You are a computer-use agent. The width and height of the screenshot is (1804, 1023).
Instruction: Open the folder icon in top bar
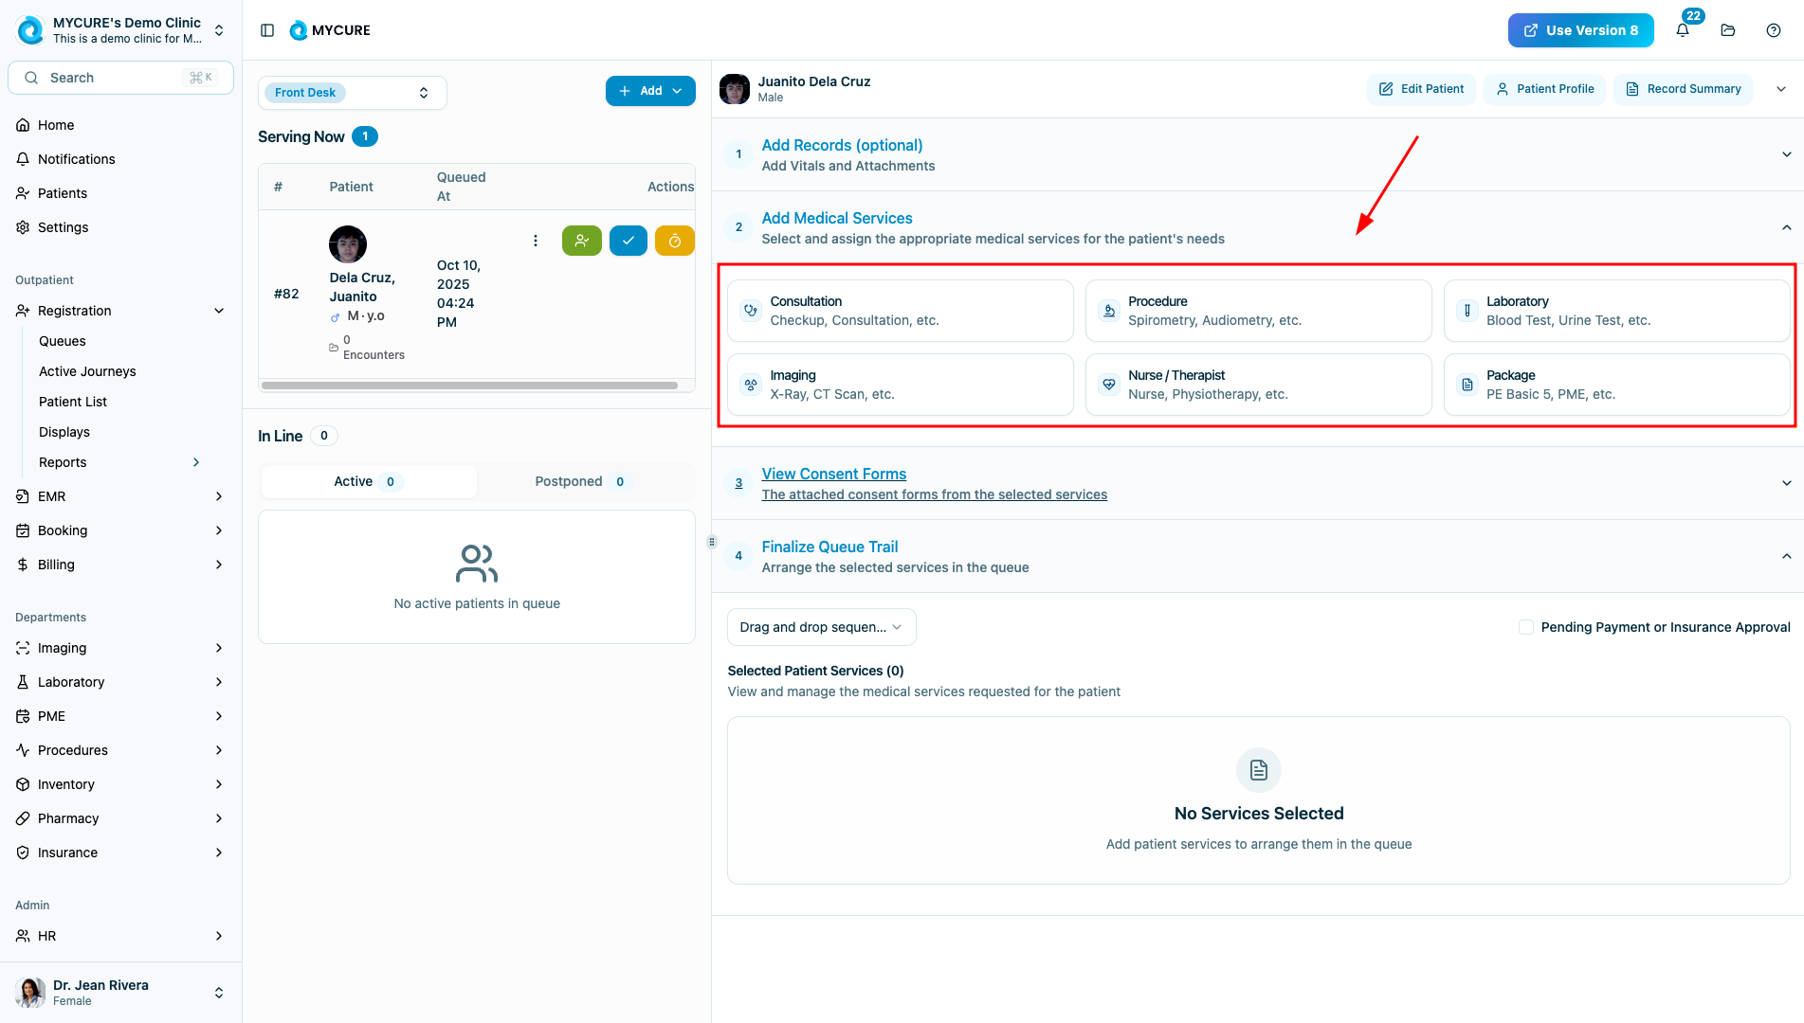1728,30
